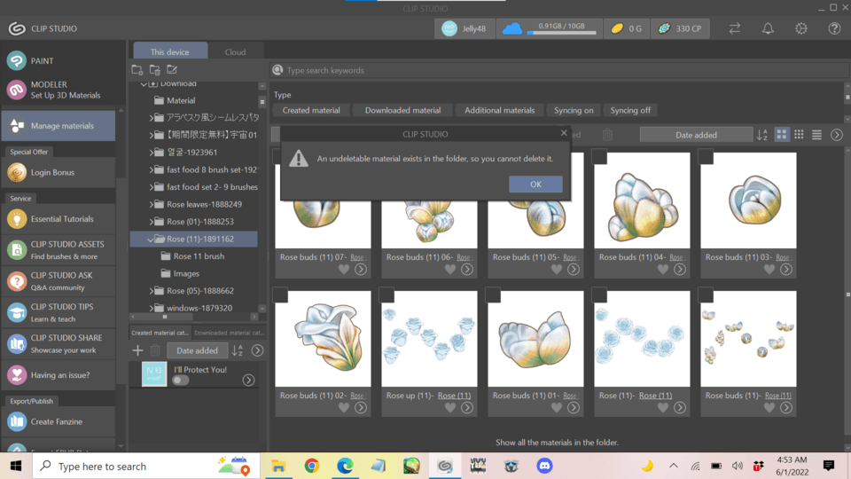Image resolution: width=851 pixels, height=479 pixels.
Task: Open Created material catalog tab
Action: coord(160,333)
